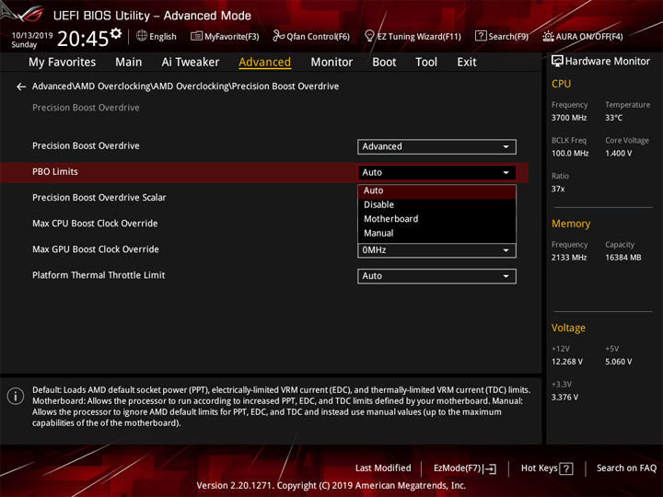Click CPU temperature value 33°C
The image size is (663, 497).
pos(613,118)
